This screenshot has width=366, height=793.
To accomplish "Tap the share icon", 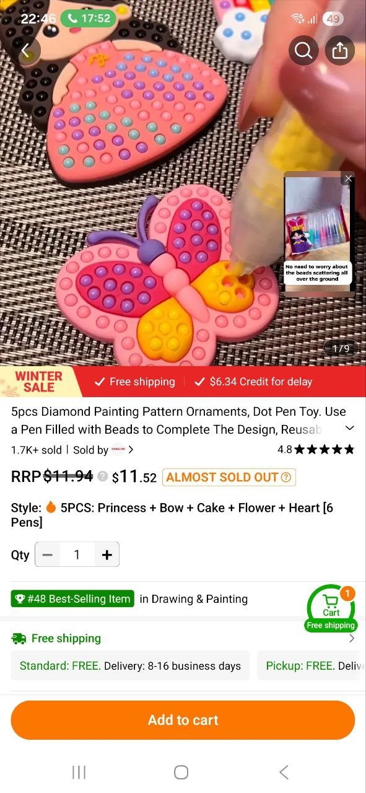I will coord(339,51).
